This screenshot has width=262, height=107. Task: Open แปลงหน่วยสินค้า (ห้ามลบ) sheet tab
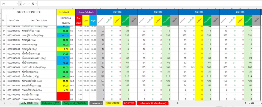coord(153,103)
